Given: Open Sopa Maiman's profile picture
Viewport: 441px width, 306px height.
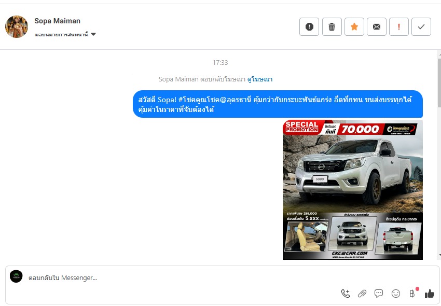Looking at the screenshot, I should tap(17, 27).
